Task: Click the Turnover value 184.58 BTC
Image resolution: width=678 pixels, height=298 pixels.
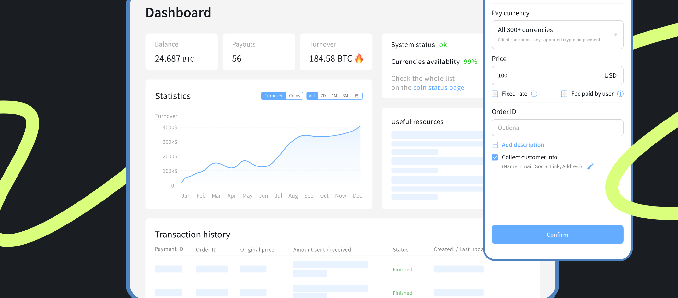Action: point(331,59)
